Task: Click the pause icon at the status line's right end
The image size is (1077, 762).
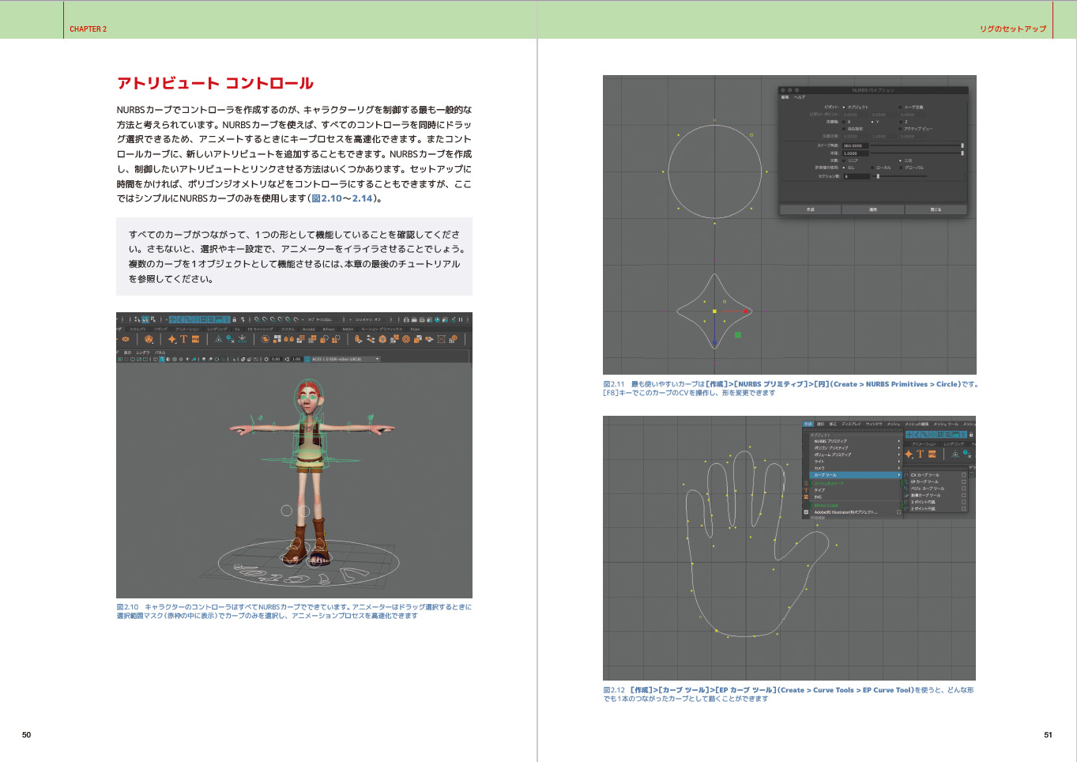Action: [461, 320]
